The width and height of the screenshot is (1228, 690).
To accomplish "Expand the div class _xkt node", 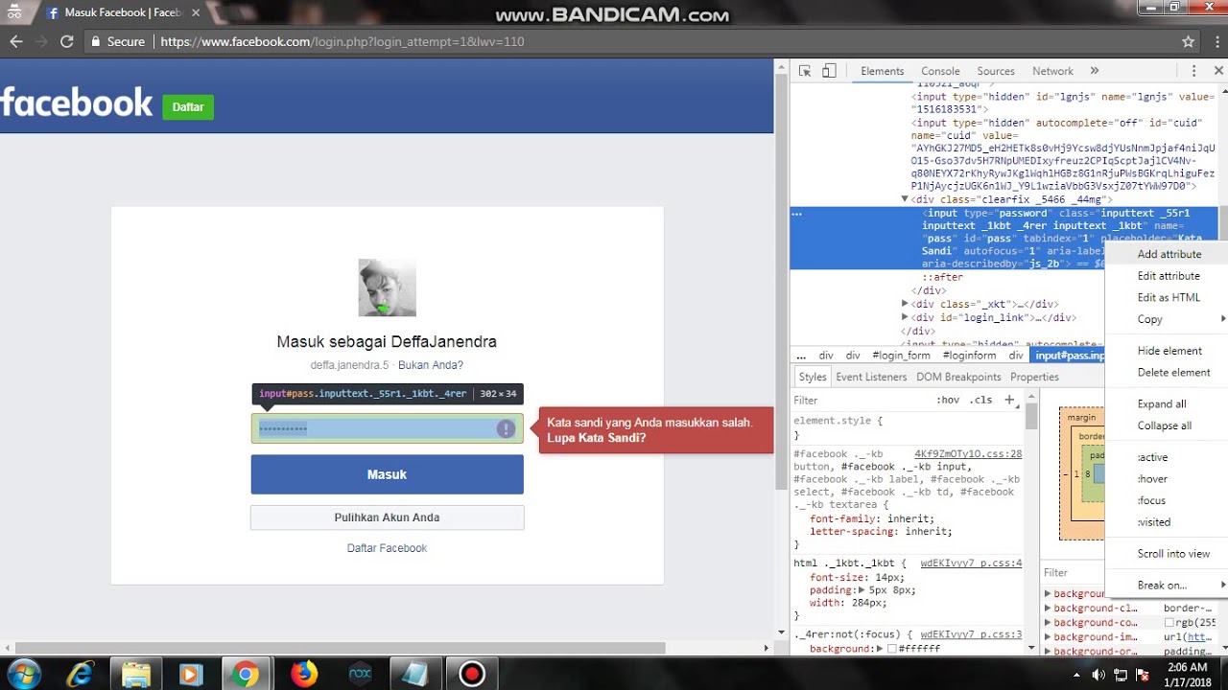I will (904, 304).
